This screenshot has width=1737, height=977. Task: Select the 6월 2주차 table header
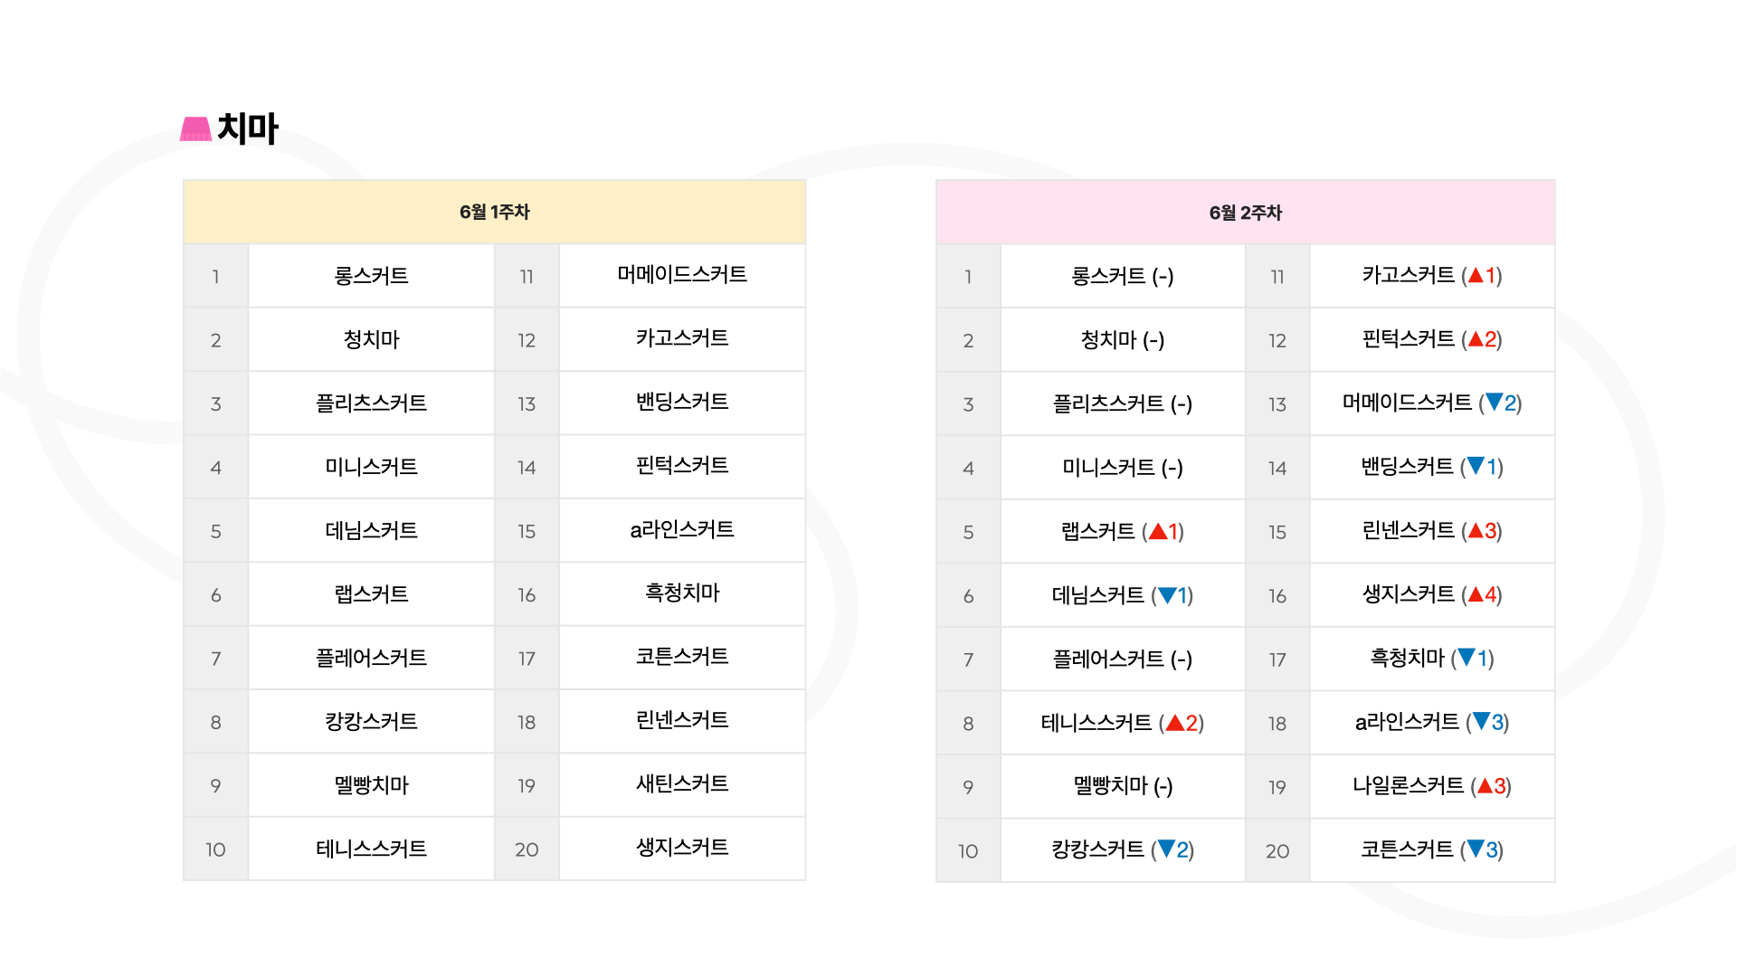(x=1245, y=213)
